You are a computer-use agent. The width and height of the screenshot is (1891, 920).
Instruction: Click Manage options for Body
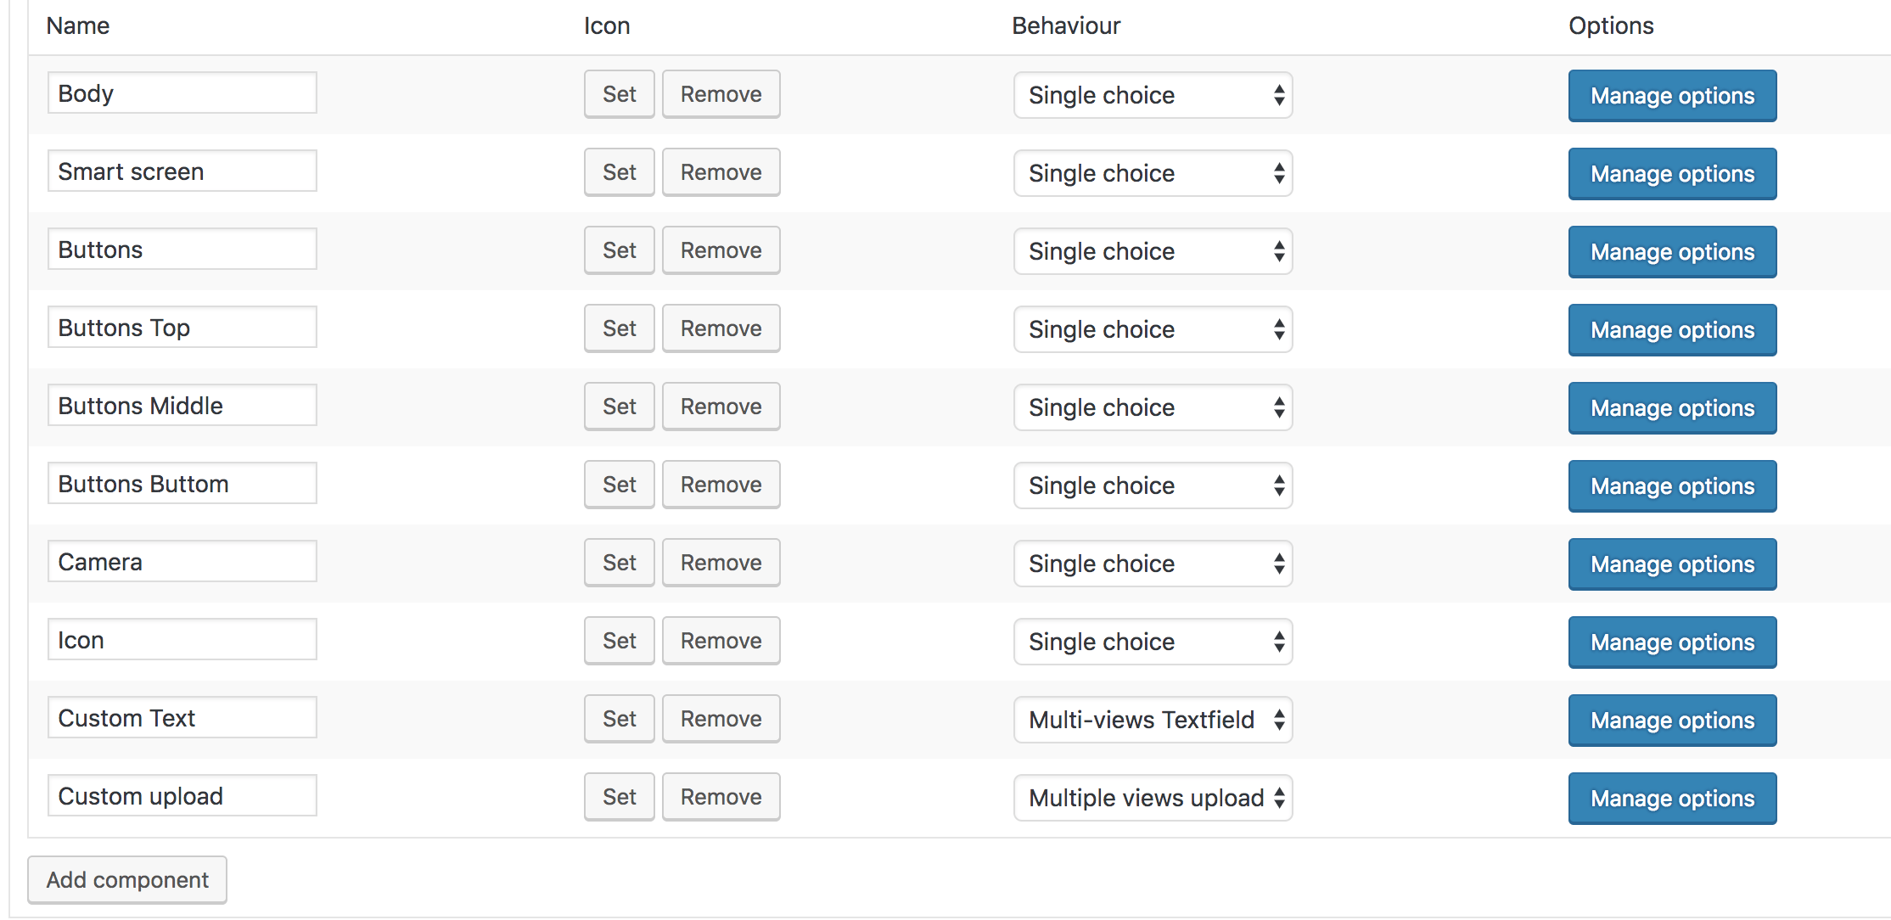[x=1672, y=96]
